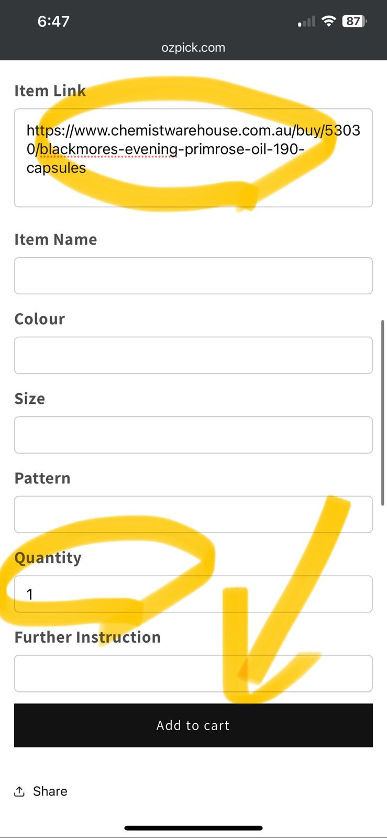Click the Size text field
The width and height of the screenshot is (387, 838).
pos(193,435)
